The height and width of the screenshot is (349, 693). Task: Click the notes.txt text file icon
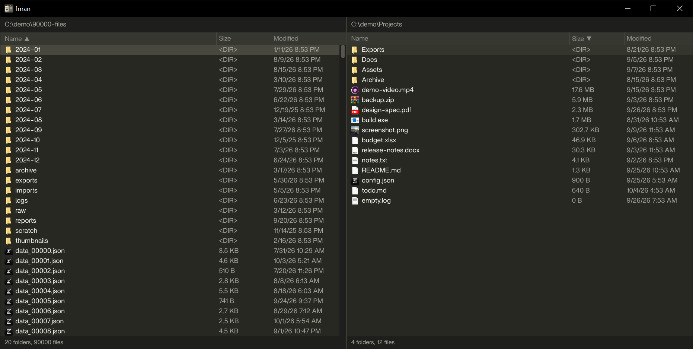point(355,160)
